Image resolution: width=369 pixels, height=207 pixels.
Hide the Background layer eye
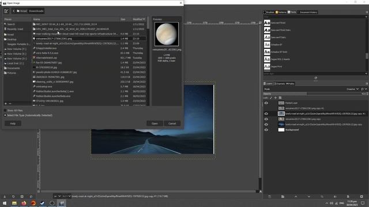[x=266, y=130]
